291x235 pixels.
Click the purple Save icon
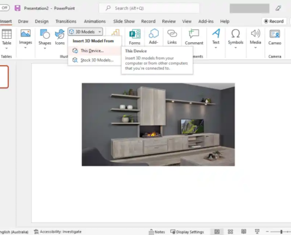(18, 8)
